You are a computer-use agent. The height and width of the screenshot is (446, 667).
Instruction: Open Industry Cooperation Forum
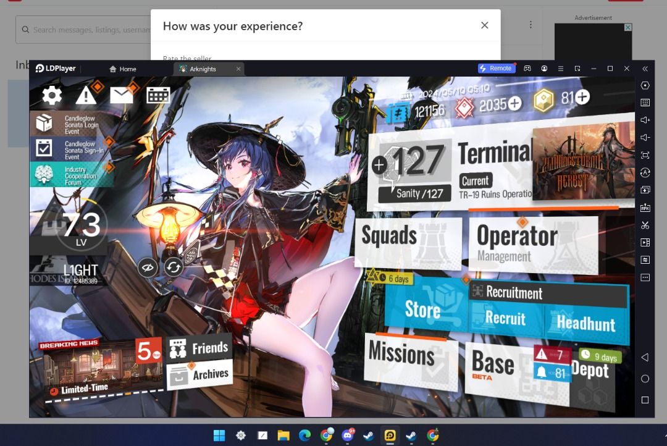click(72, 175)
